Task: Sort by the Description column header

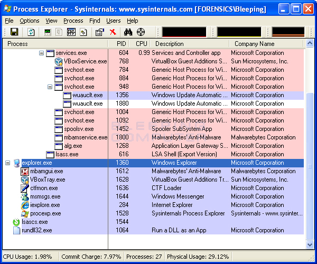Action: point(190,44)
